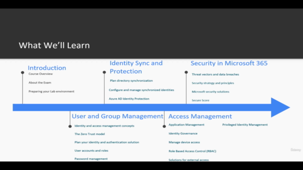Click the 'What We'll Learn' slide title

pyautogui.click(x=54, y=45)
